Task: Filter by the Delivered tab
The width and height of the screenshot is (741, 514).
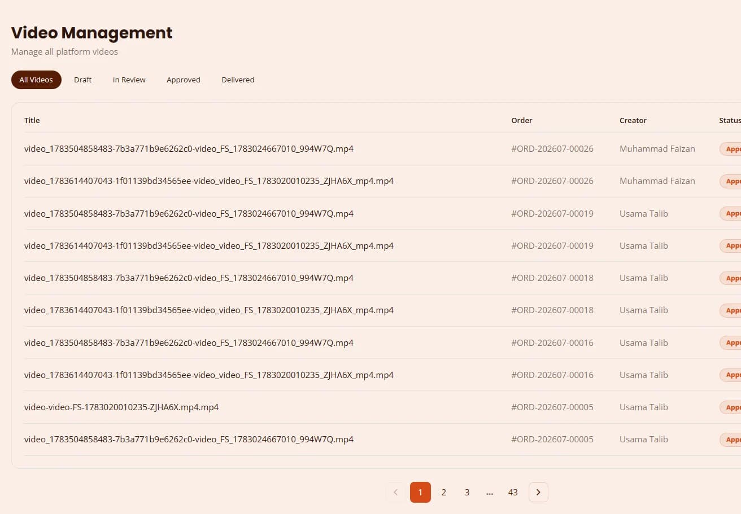Action: [x=238, y=80]
